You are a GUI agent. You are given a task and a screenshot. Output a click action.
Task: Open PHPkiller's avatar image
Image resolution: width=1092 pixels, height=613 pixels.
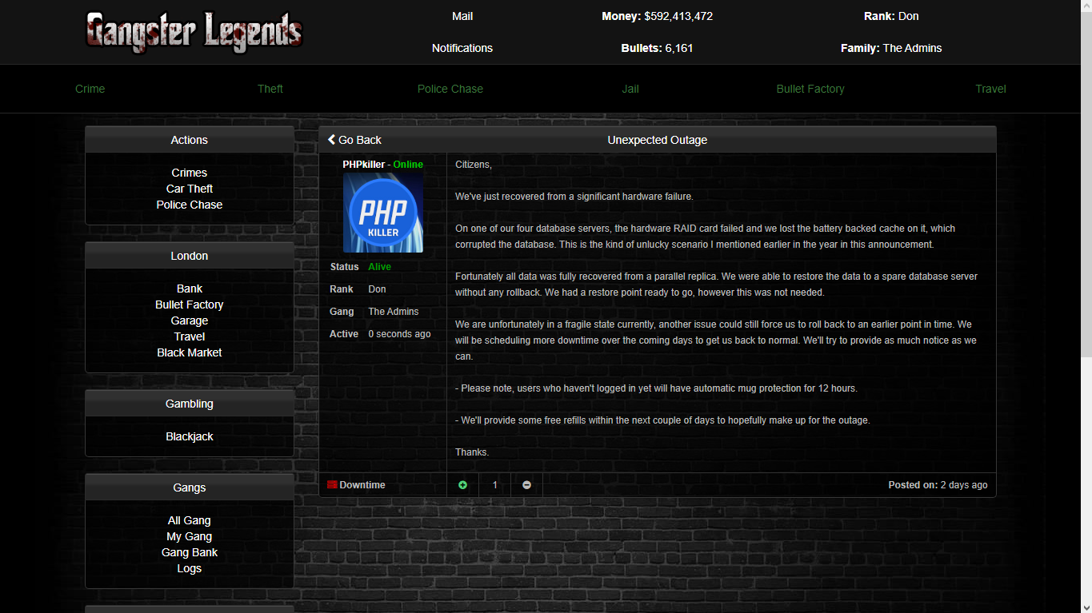point(383,213)
